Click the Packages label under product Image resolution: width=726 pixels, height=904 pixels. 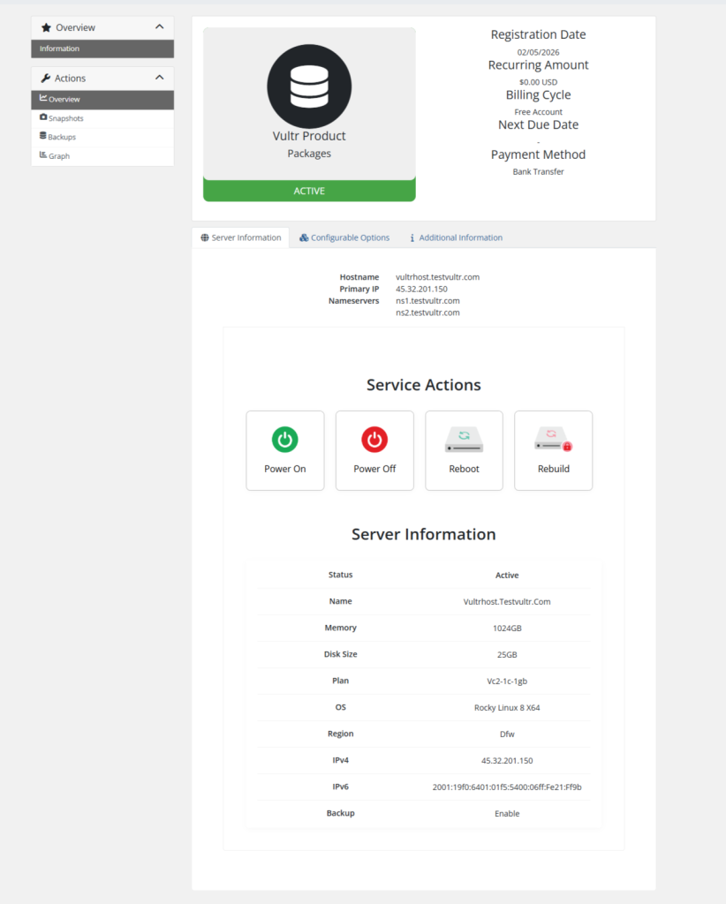click(309, 154)
